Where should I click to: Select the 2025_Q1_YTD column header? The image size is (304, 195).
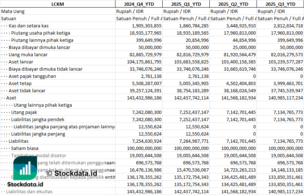186,4
